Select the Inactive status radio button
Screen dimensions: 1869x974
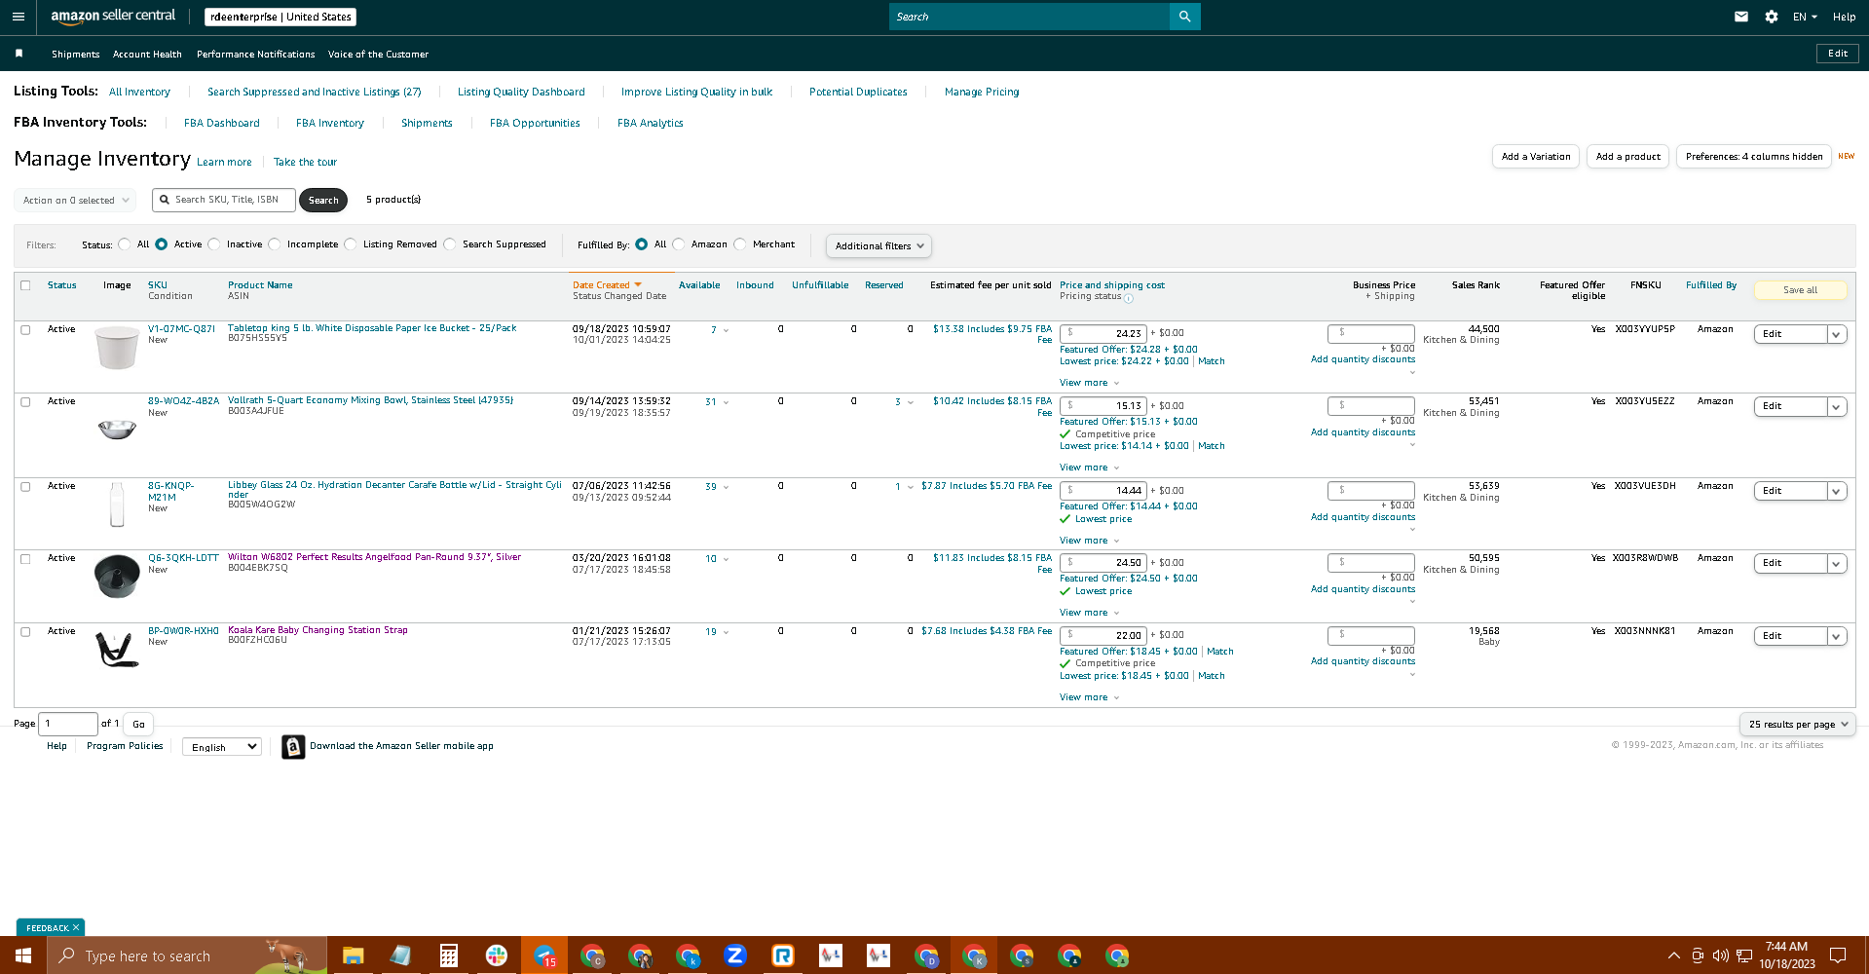(214, 244)
